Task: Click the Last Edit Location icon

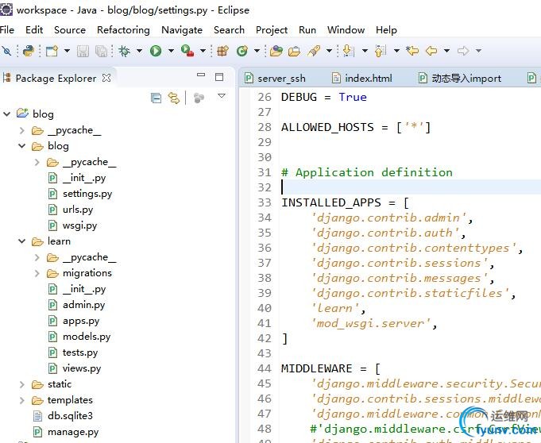Action: [412, 51]
